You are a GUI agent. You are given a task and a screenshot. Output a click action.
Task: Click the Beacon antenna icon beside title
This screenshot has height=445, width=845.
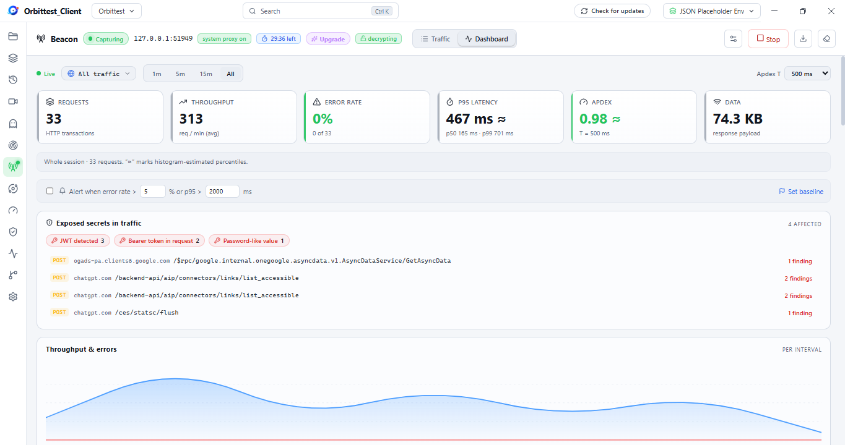[41, 39]
